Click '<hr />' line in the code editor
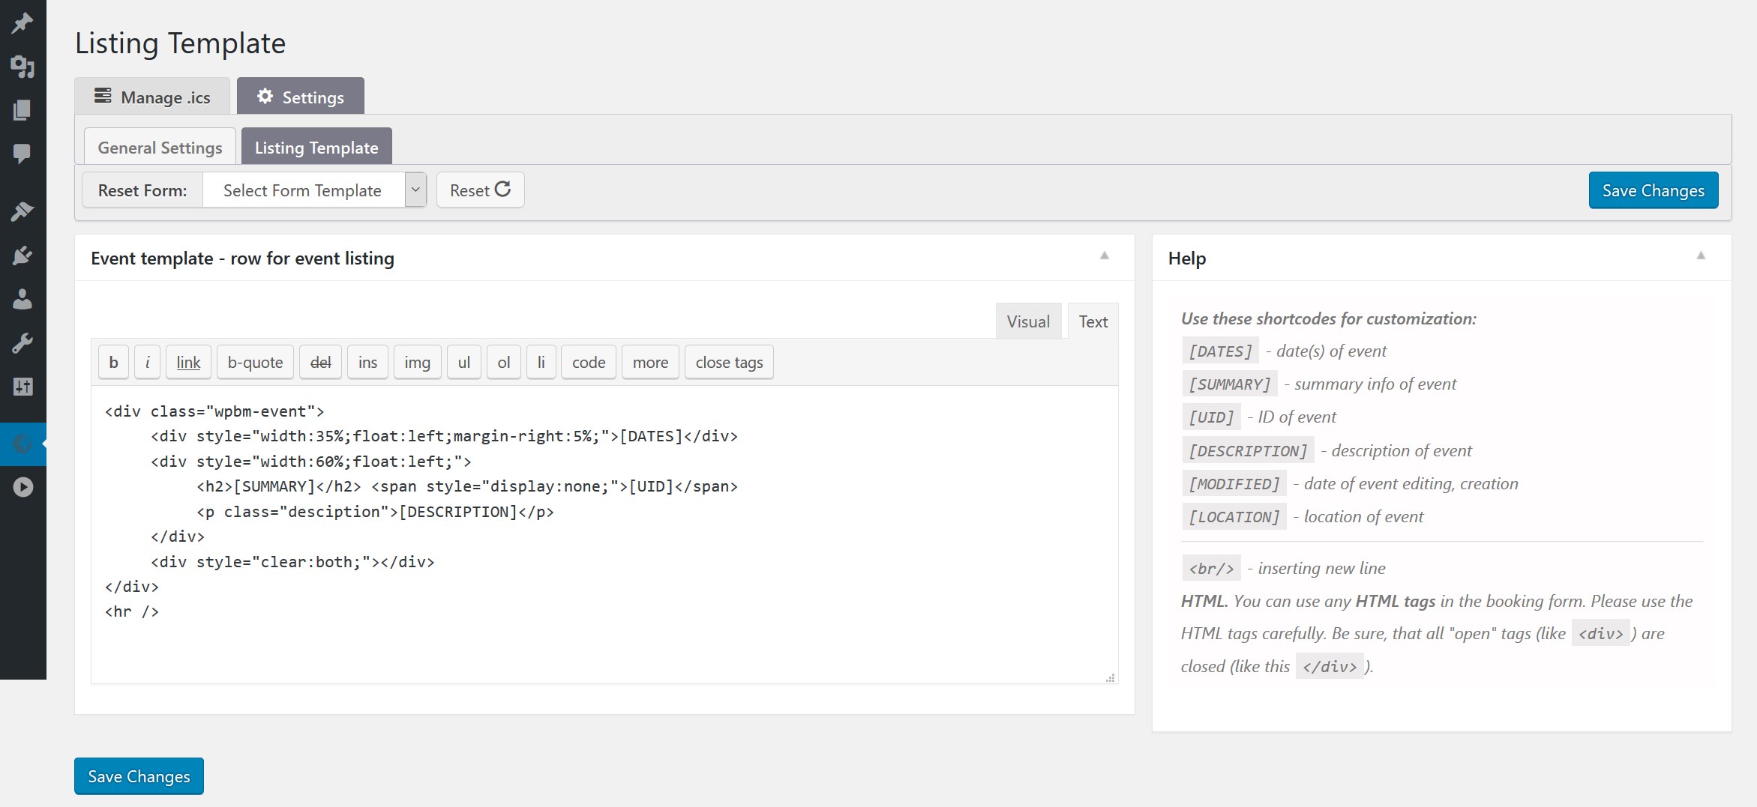1757x807 pixels. click(x=132, y=611)
